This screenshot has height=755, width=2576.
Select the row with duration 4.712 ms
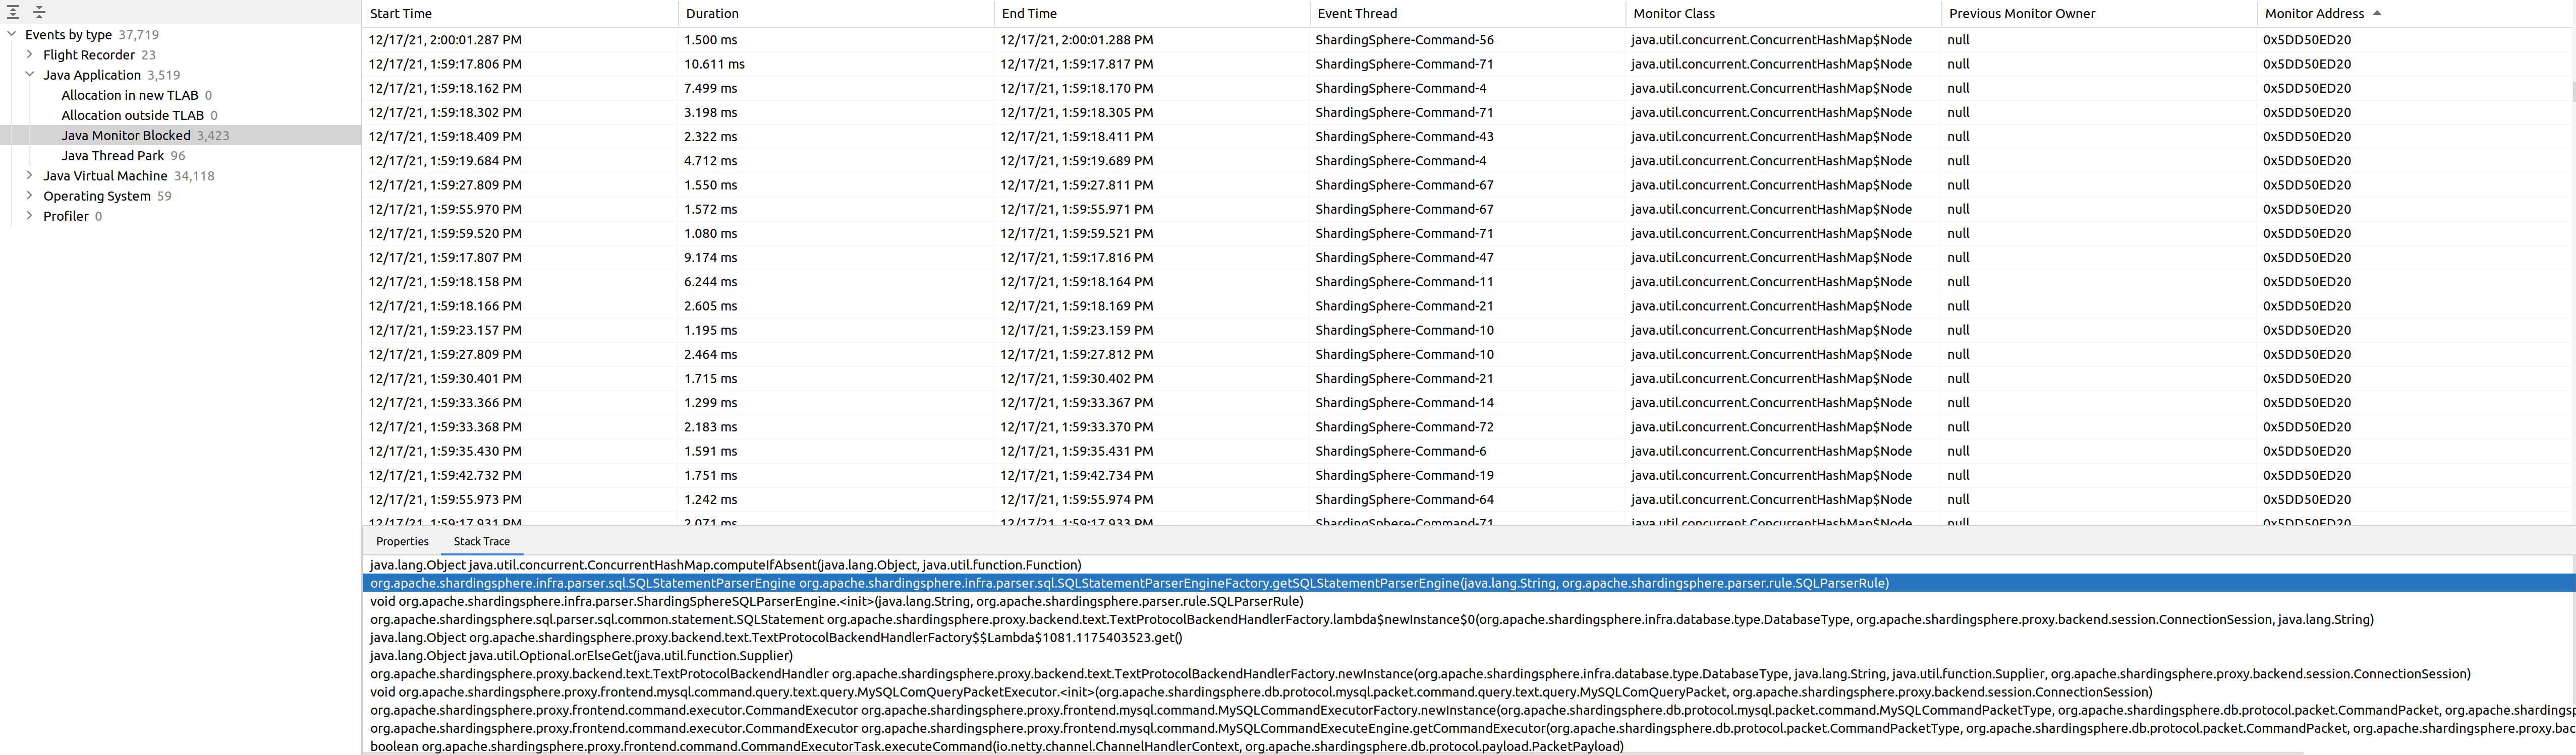click(x=1467, y=161)
